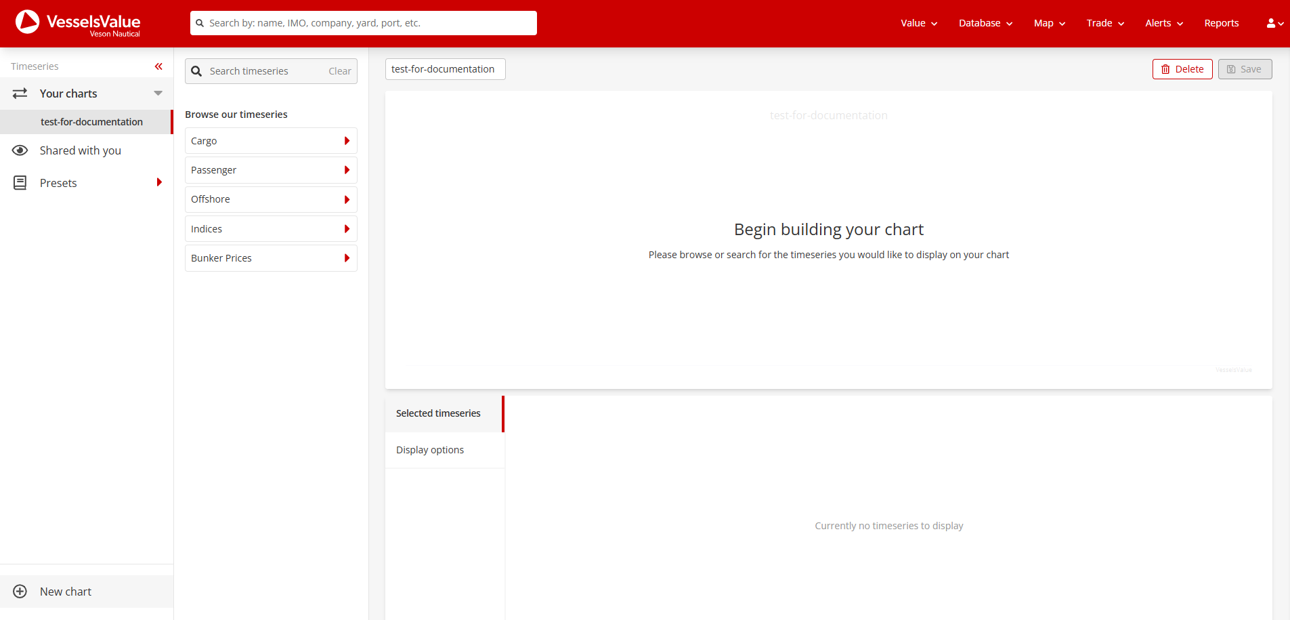Viewport: 1290px width, 620px height.
Task: Click the New chart plus icon
Action: 20,591
